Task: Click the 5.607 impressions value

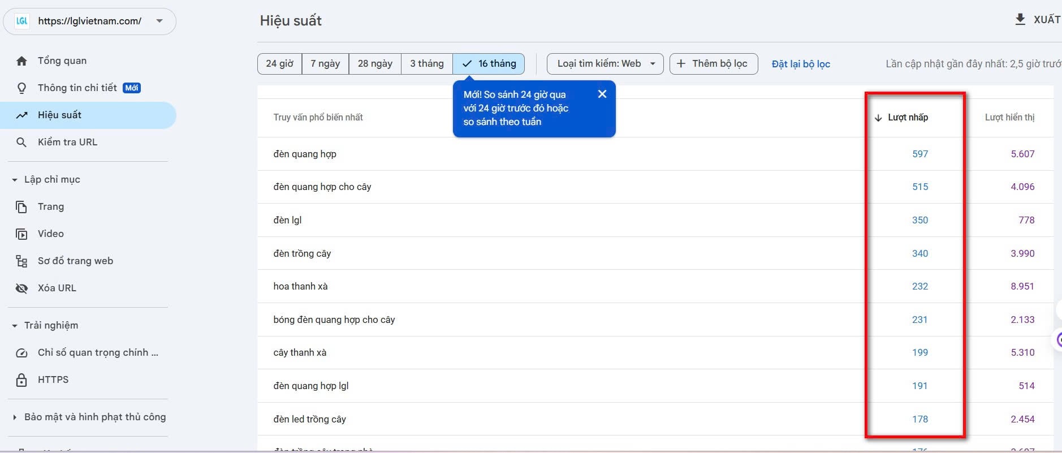Action: [1022, 154]
